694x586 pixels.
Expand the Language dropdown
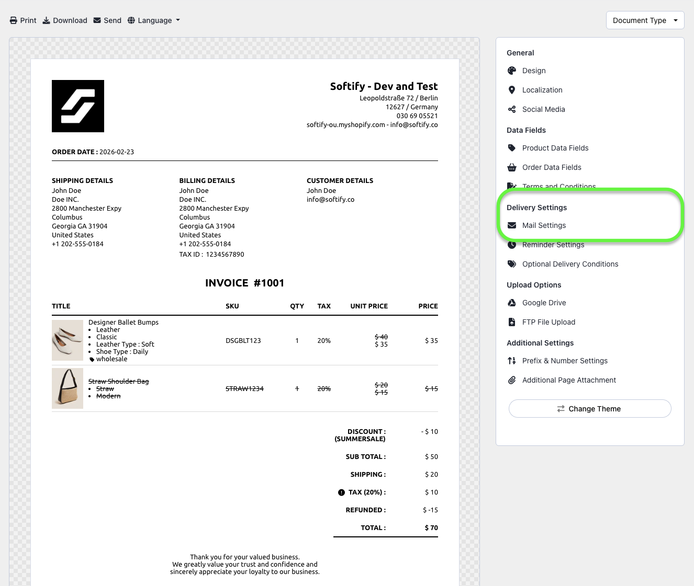pyautogui.click(x=154, y=20)
